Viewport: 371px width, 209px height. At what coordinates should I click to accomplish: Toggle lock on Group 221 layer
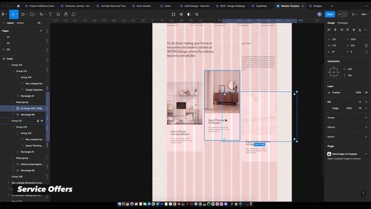tap(38, 121)
